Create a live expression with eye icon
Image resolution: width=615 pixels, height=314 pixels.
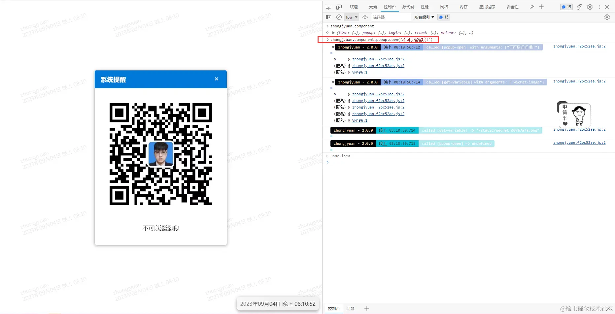point(365,17)
